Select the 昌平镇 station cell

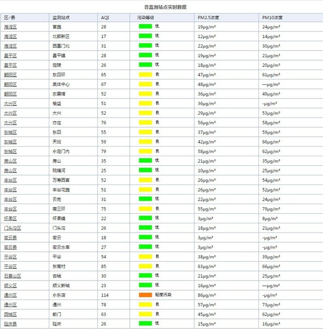point(59,56)
